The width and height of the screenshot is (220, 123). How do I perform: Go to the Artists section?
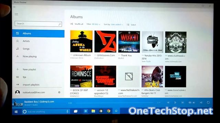[x=38, y=41]
